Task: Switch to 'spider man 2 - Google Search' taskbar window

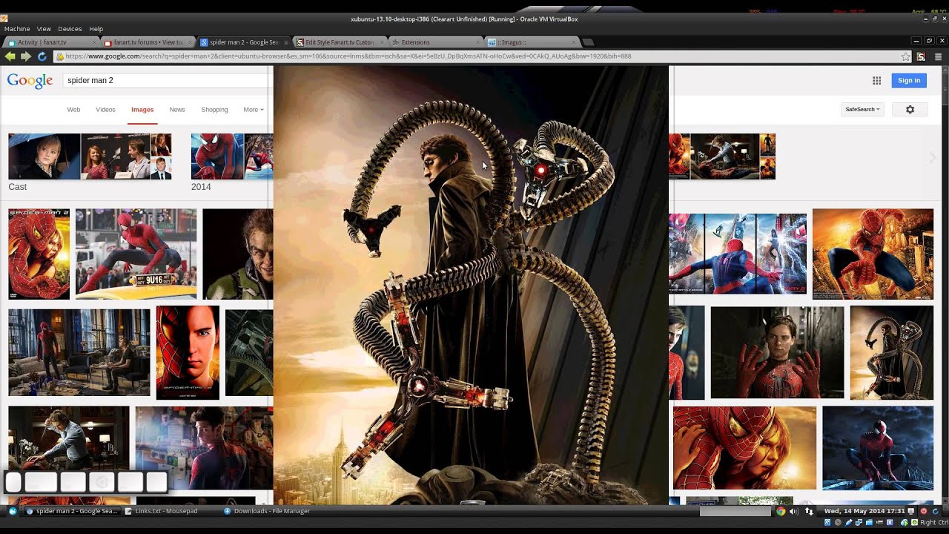Action: [72, 511]
